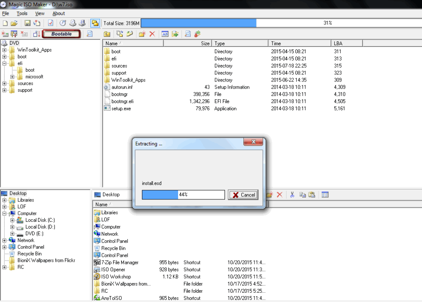Toggle the highlighted two-folders explorer icon
Screen dimensions: 422x302
[x=95, y=23]
